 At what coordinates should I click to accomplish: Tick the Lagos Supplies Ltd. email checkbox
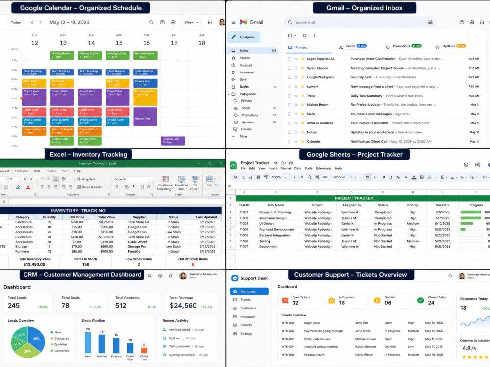click(x=290, y=59)
